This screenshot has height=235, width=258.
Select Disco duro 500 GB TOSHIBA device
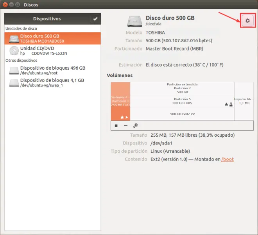pyautogui.click(x=53, y=38)
